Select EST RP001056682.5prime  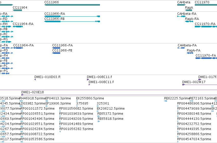(x=60, y=111)
